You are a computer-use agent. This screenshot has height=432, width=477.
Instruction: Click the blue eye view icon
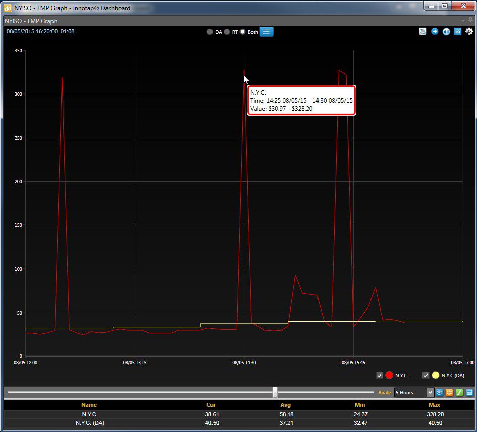pos(439,393)
